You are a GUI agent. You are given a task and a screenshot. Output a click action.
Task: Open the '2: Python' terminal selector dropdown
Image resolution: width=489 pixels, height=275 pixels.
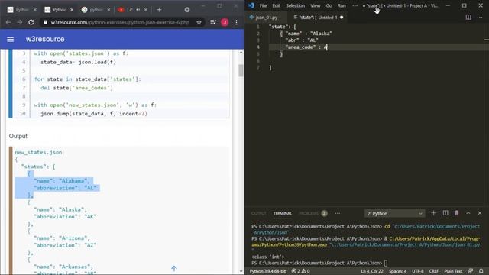coord(394,214)
